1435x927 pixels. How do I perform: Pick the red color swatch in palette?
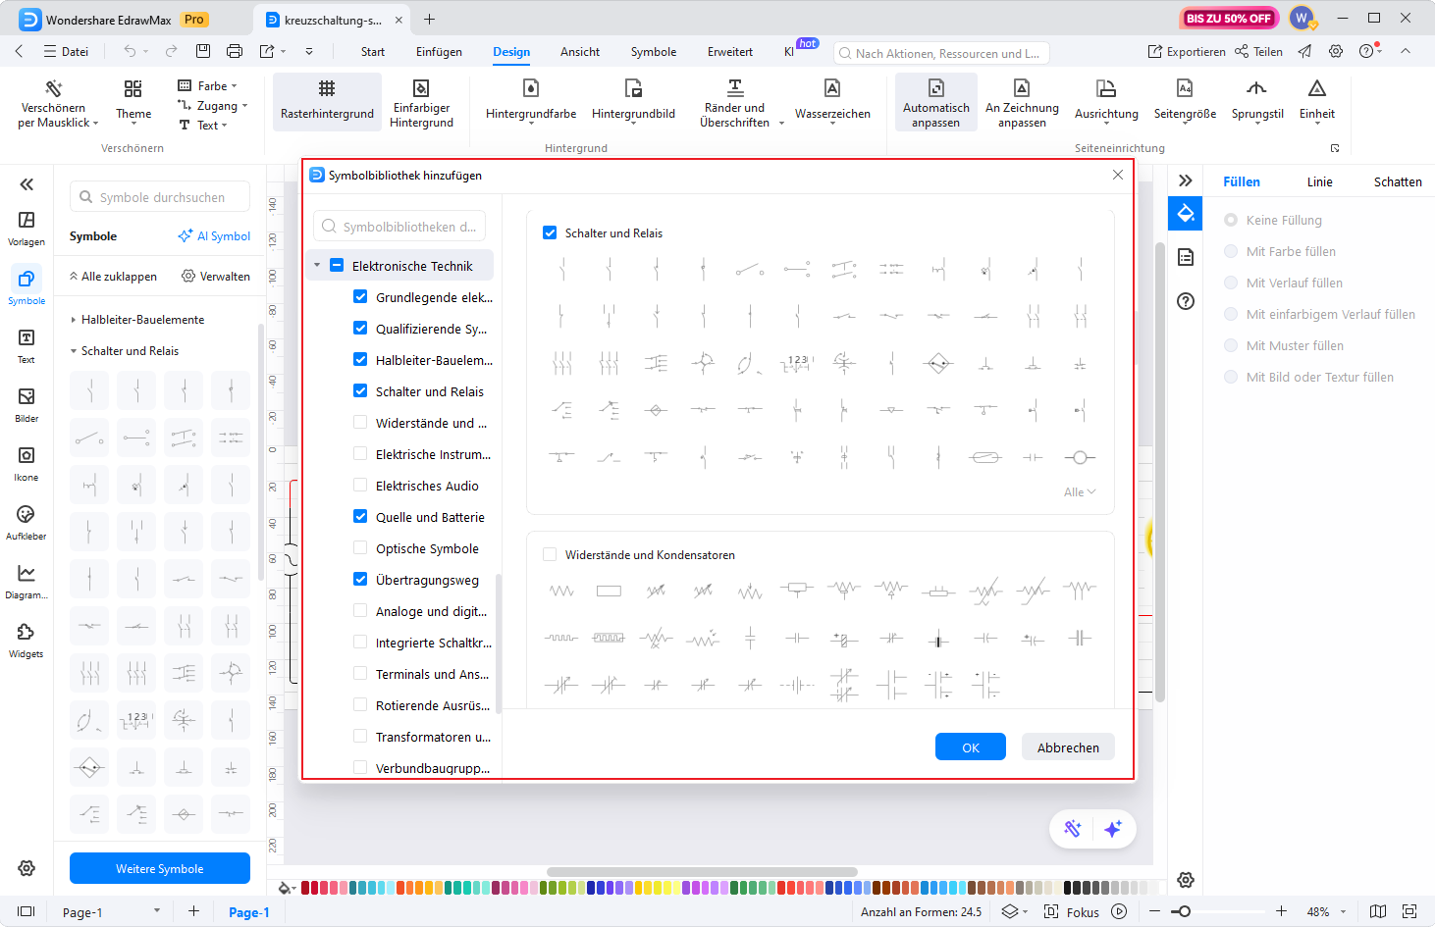coord(306,888)
